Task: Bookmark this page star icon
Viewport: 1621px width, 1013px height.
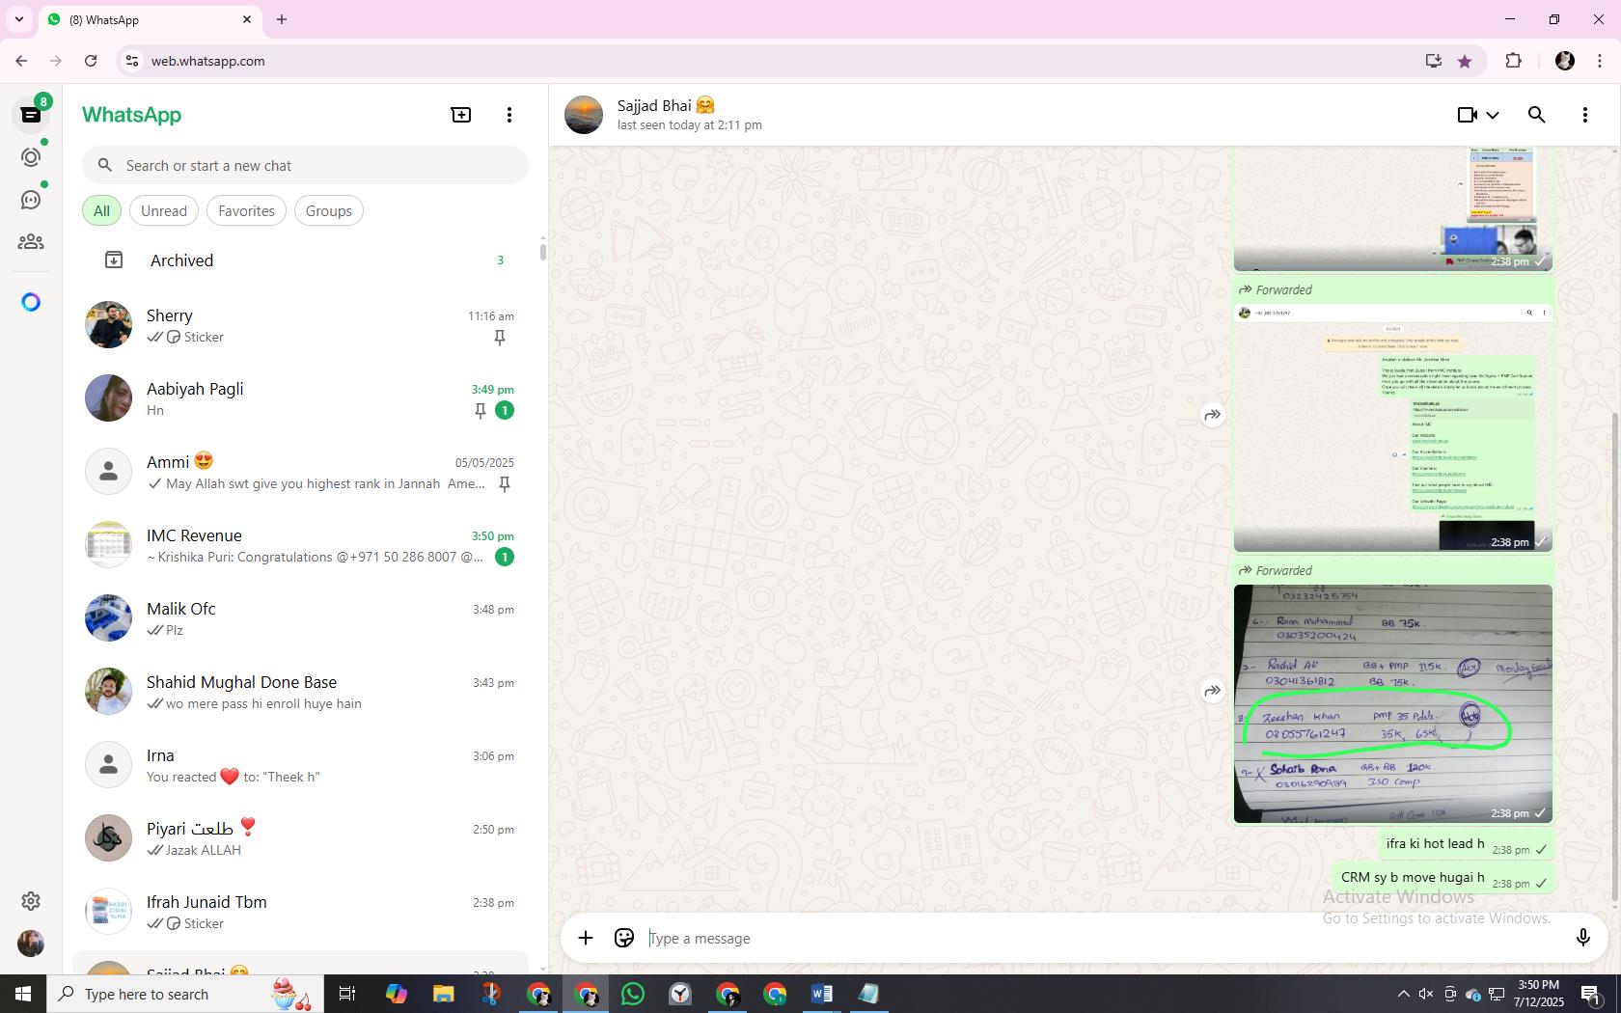Action: [x=1465, y=61]
